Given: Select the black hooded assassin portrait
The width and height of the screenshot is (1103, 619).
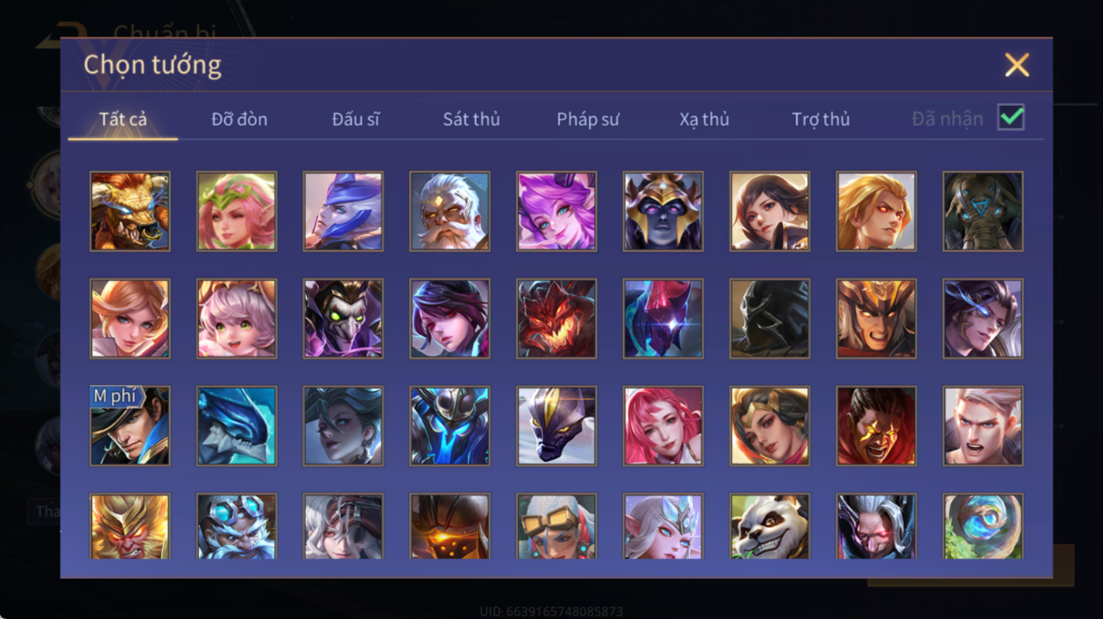Looking at the screenshot, I should click(x=770, y=318).
